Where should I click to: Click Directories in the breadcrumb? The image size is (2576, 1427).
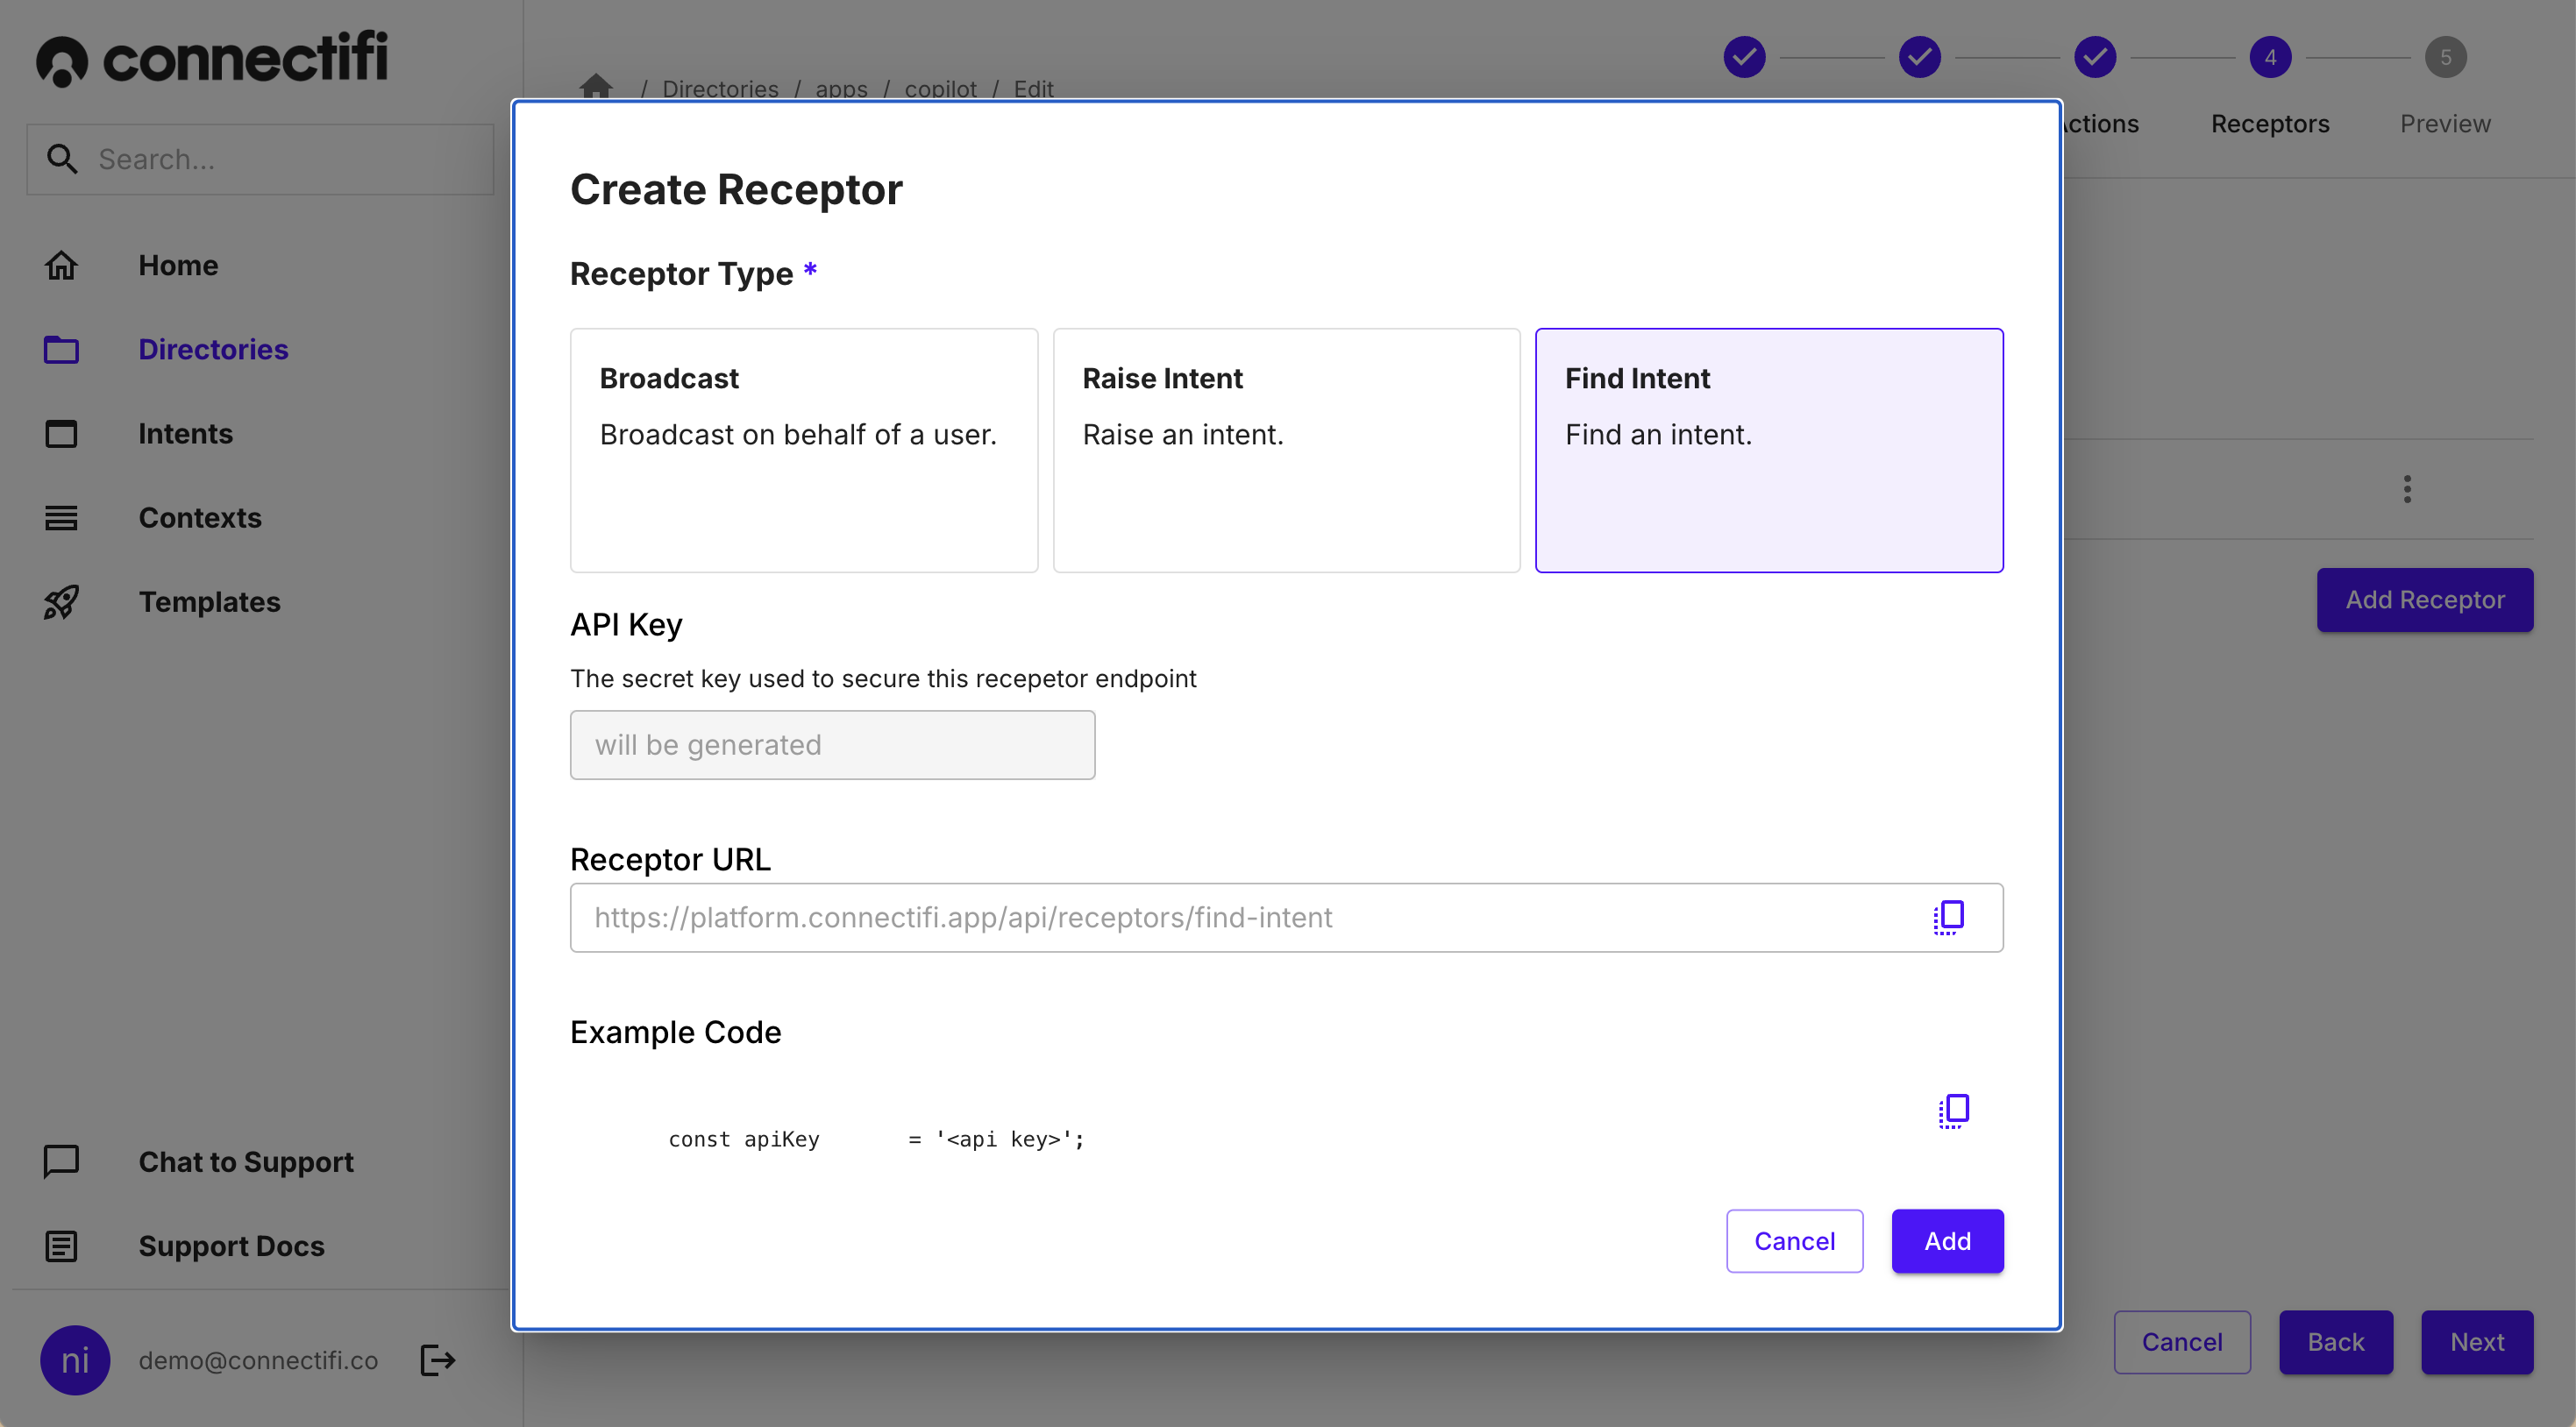(x=720, y=88)
